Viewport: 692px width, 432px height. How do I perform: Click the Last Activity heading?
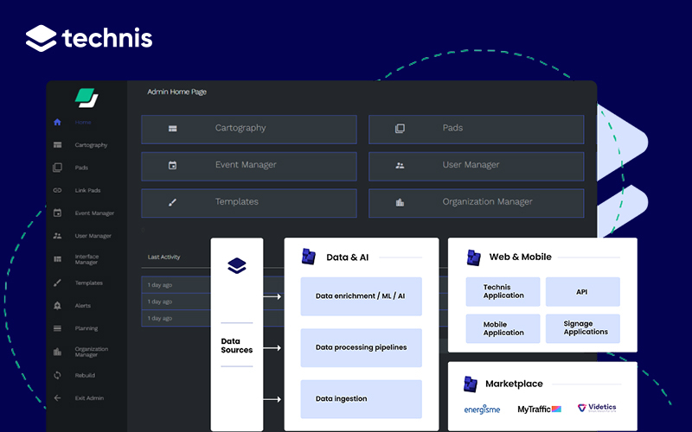click(163, 257)
